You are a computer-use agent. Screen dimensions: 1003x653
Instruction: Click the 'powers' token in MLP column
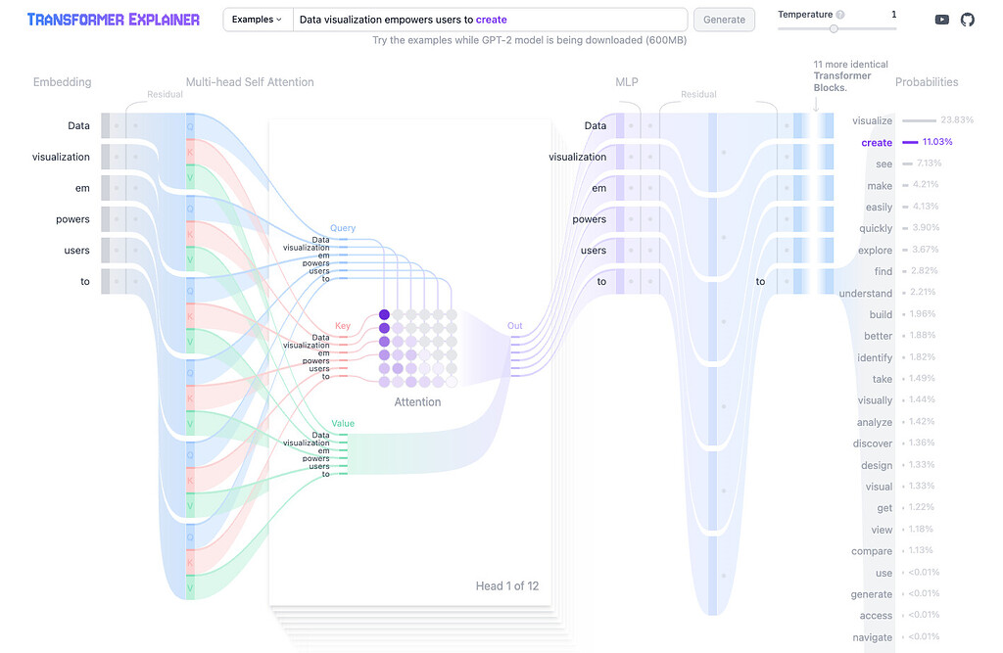click(589, 219)
